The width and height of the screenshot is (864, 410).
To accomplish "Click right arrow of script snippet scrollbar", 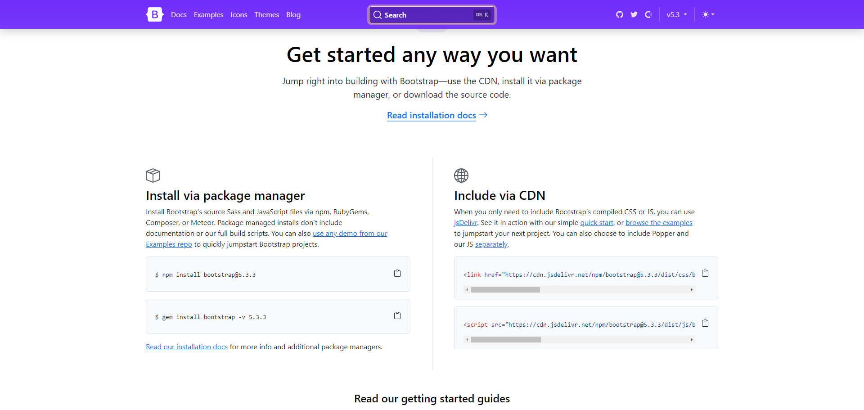I will click(692, 340).
